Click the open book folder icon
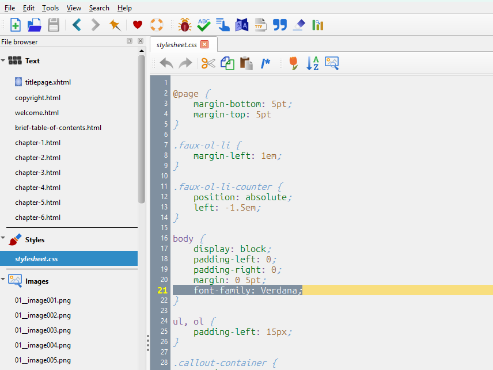The image size is (493, 370). (35, 25)
